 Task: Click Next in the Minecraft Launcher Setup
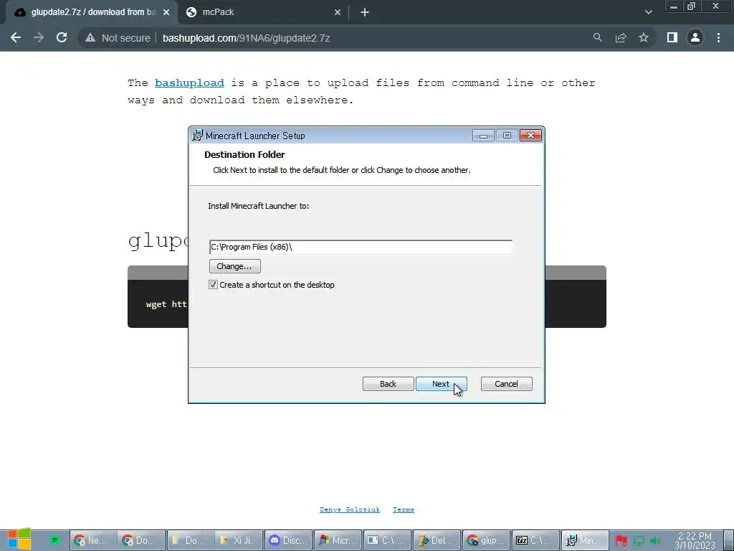(441, 384)
